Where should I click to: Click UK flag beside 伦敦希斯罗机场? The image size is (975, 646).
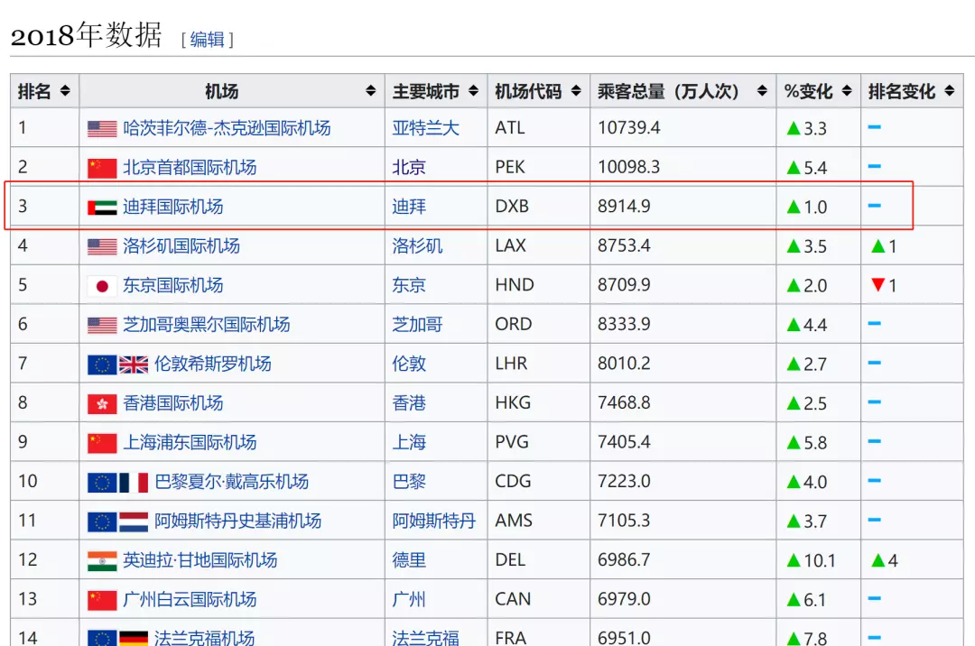tap(134, 365)
